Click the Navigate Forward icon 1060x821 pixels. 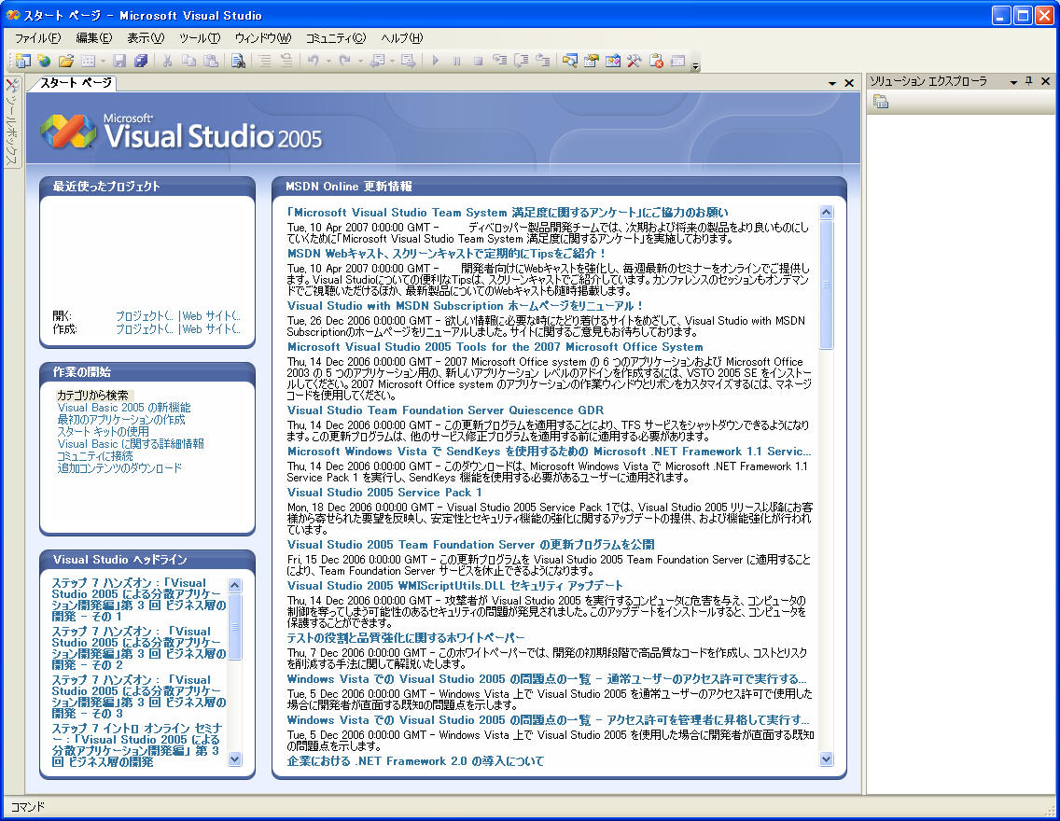coord(408,61)
